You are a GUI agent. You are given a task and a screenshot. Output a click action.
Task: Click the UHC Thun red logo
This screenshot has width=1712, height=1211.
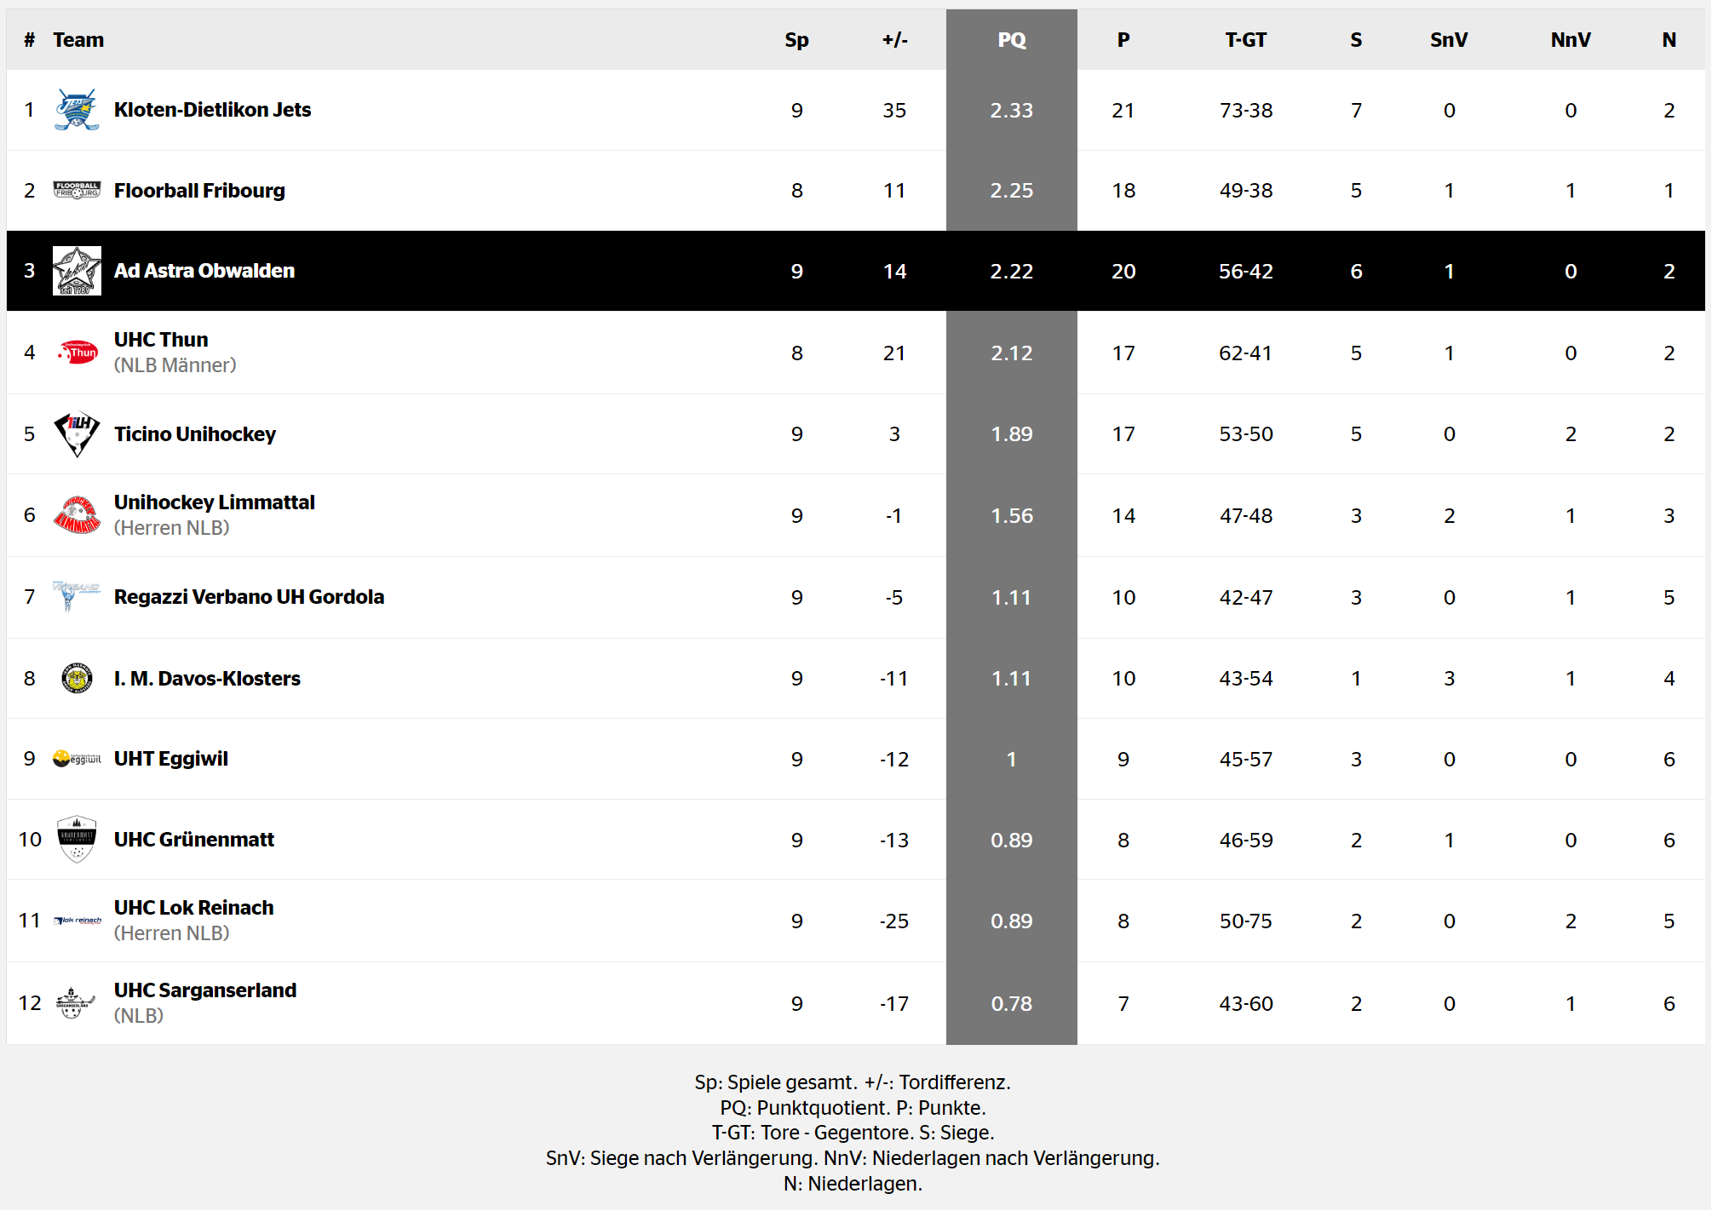click(x=77, y=352)
